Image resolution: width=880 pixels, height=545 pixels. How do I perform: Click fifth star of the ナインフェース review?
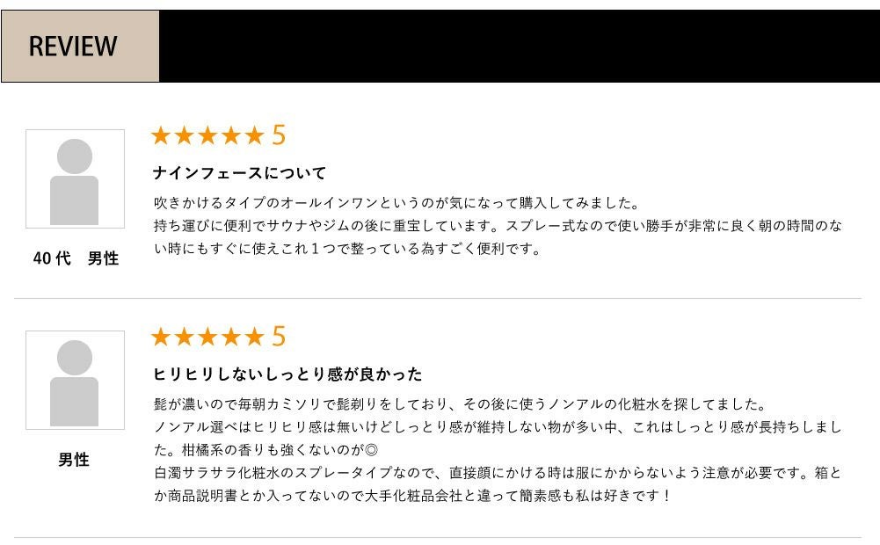tap(254, 135)
